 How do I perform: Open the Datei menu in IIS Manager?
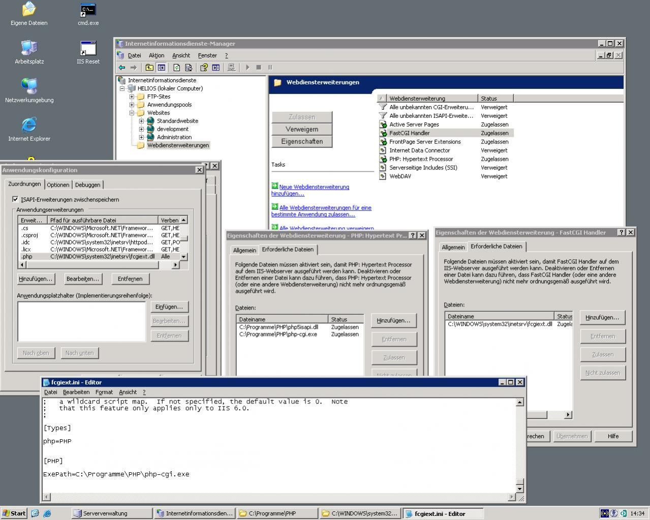point(134,55)
